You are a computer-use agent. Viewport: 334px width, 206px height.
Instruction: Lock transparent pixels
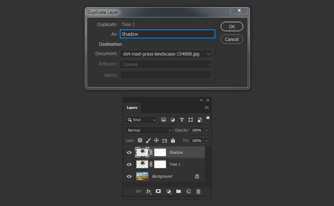[140, 140]
